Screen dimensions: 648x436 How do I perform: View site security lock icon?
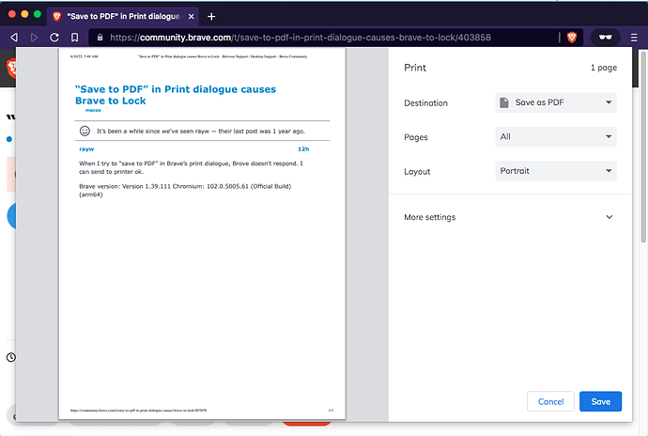(100, 38)
